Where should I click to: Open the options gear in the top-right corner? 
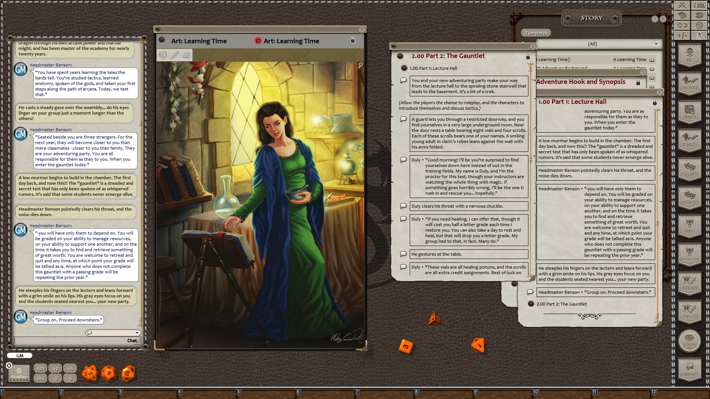coord(699,26)
